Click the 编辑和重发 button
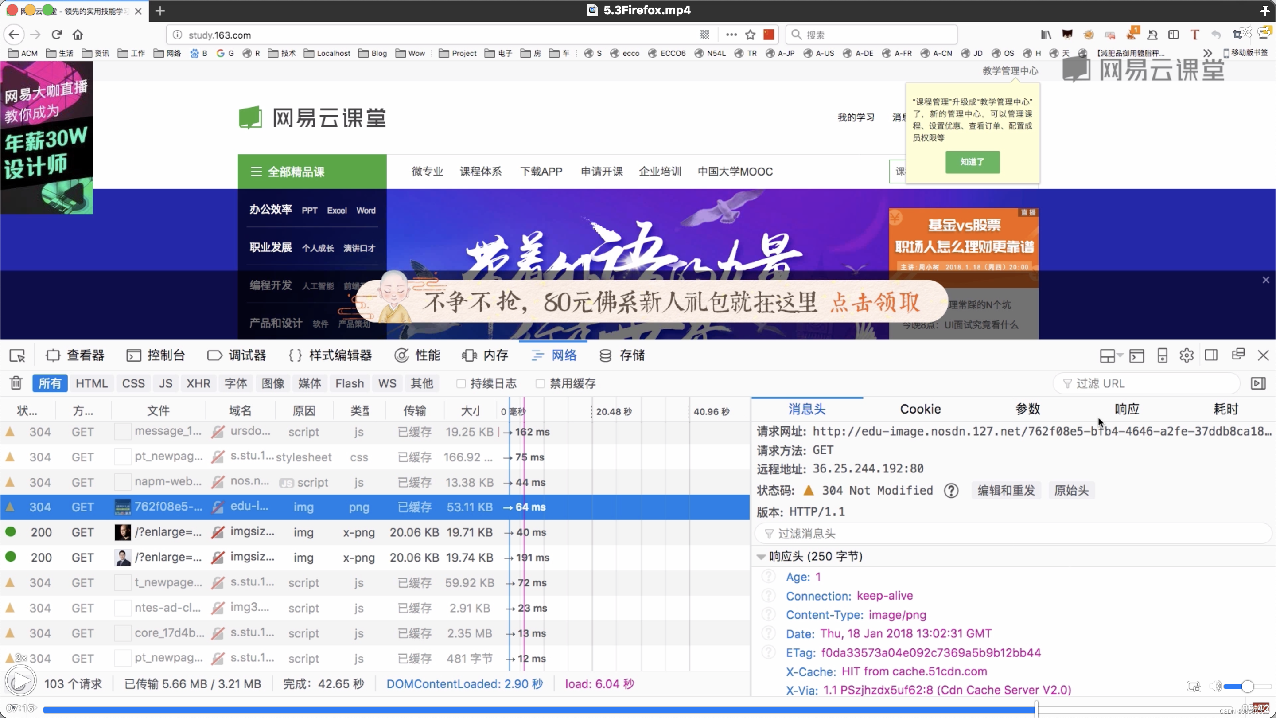This screenshot has height=718, width=1276. coord(1006,491)
